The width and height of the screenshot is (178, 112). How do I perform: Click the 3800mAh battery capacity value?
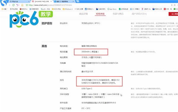point(90,52)
